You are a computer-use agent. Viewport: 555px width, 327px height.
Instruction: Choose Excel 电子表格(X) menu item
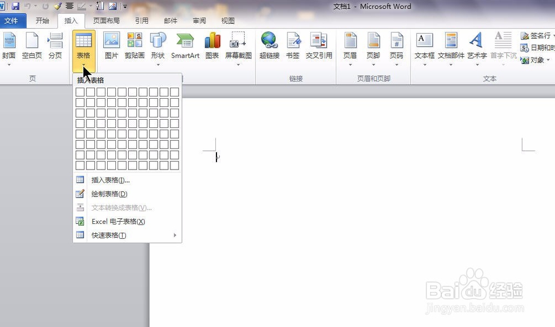point(128,222)
